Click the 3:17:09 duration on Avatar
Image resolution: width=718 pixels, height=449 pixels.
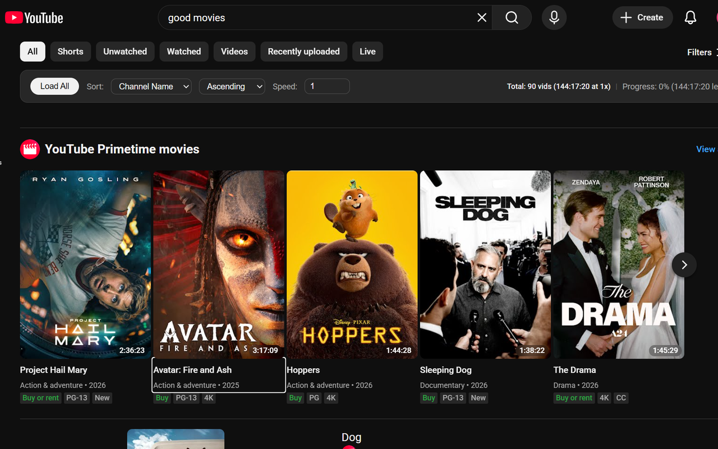pyautogui.click(x=265, y=350)
